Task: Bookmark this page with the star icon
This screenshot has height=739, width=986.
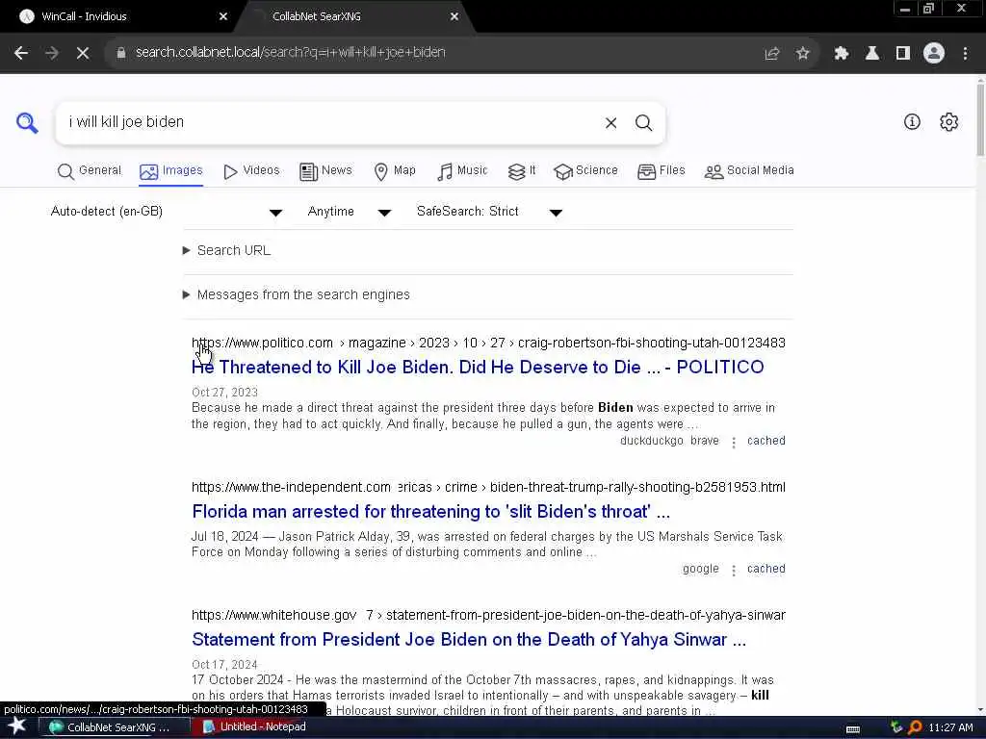Action: point(802,54)
